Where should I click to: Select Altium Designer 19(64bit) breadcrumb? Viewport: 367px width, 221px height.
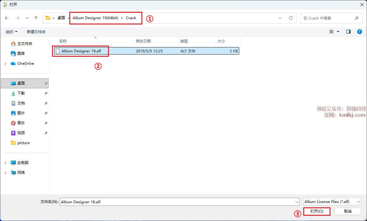(95, 18)
